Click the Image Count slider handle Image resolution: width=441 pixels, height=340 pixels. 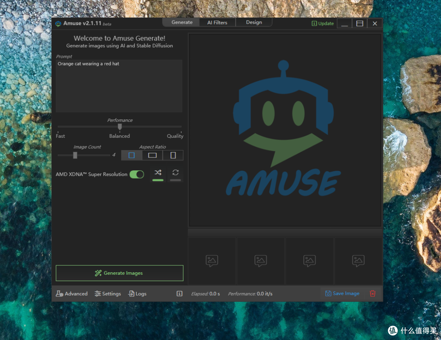coord(75,155)
